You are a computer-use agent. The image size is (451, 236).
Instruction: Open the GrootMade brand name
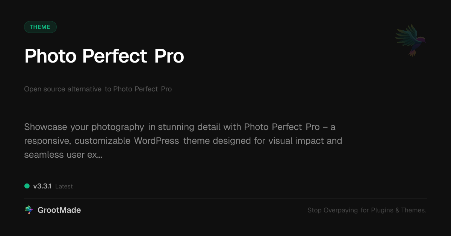click(x=59, y=210)
